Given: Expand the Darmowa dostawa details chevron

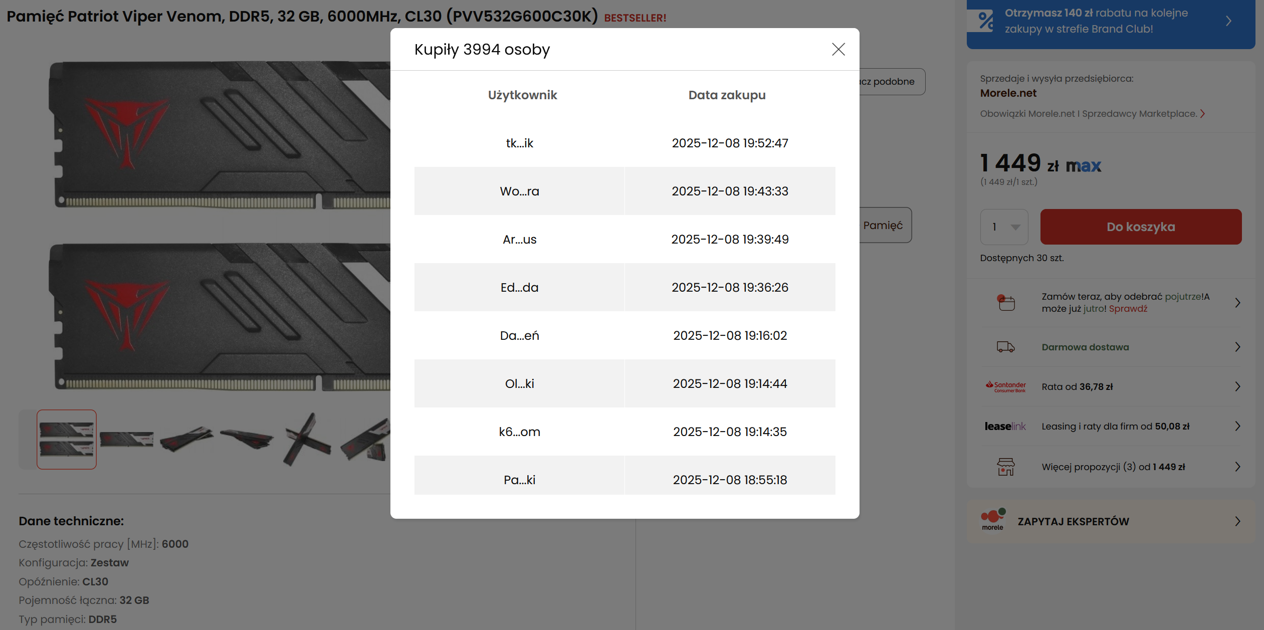Looking at the screenshot, I should click(1237, 347).
